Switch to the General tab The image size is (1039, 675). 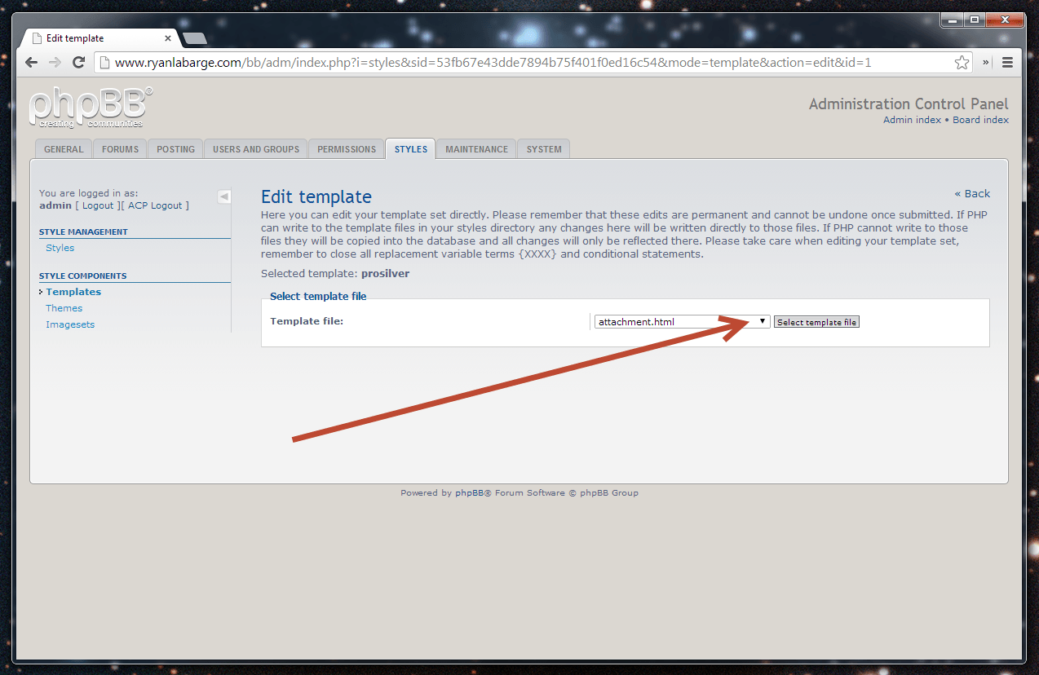(x=64, y=149)
